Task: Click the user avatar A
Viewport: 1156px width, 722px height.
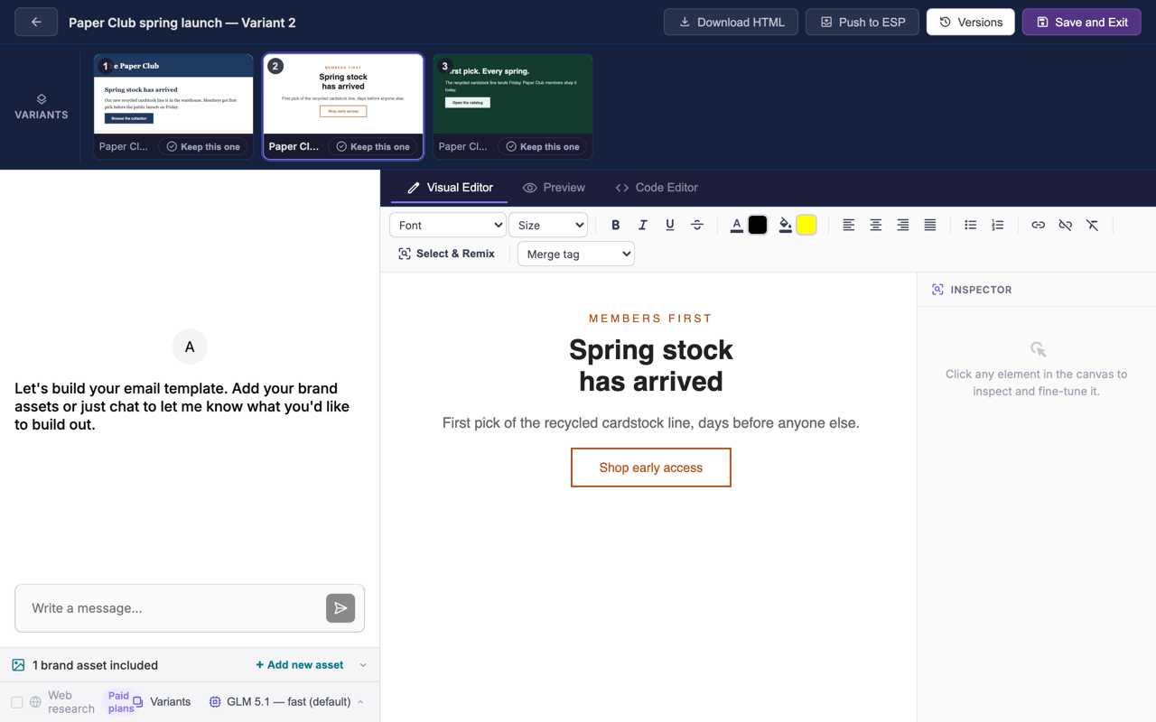Action: 190,347
